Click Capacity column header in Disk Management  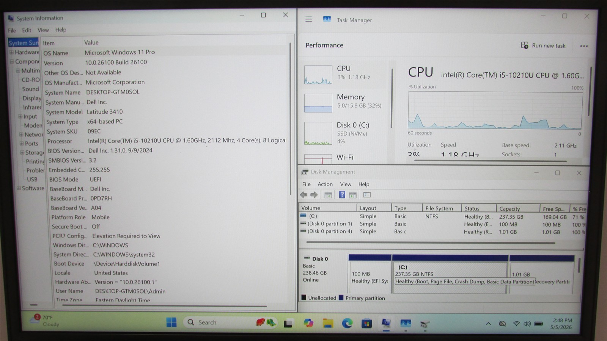pyautogui.click(x=518, y=208)
